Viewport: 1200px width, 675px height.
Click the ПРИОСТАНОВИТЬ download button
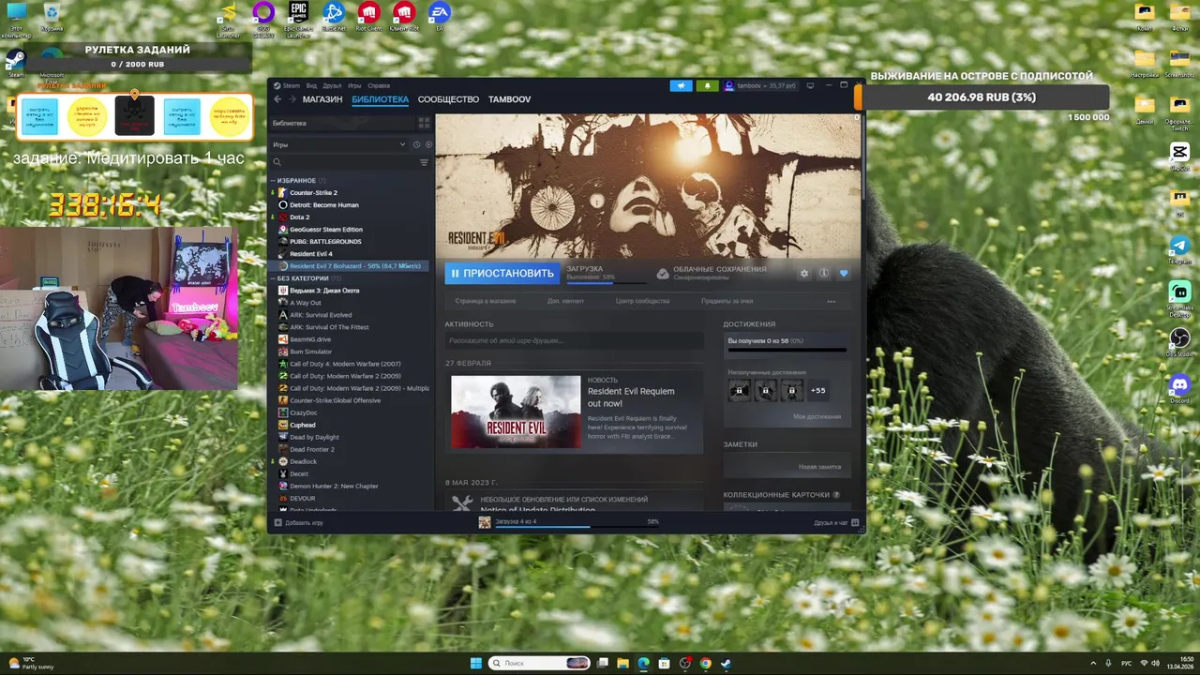502,274
